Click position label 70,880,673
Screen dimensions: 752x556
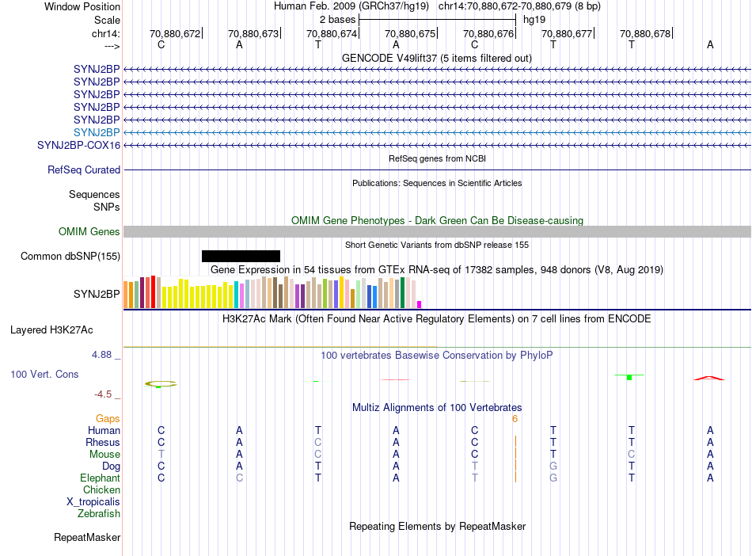pos(253,33)
